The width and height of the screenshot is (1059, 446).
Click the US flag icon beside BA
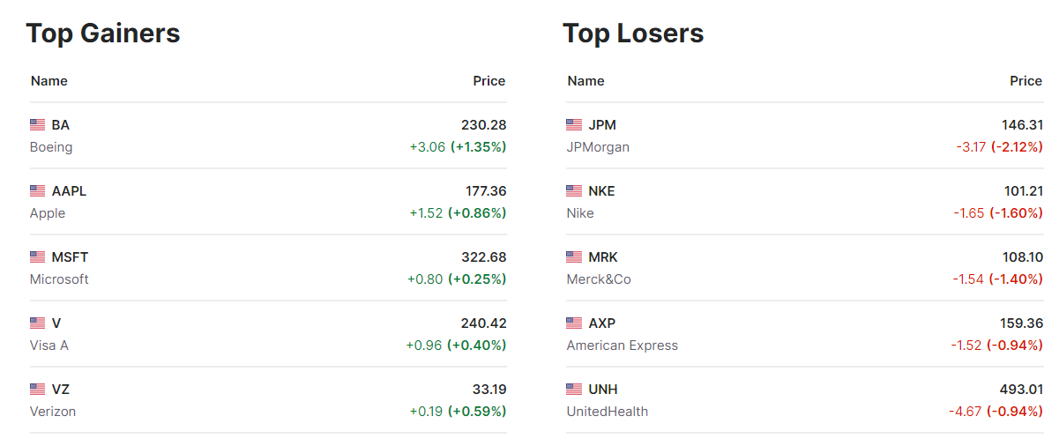(x=37, y=125)
